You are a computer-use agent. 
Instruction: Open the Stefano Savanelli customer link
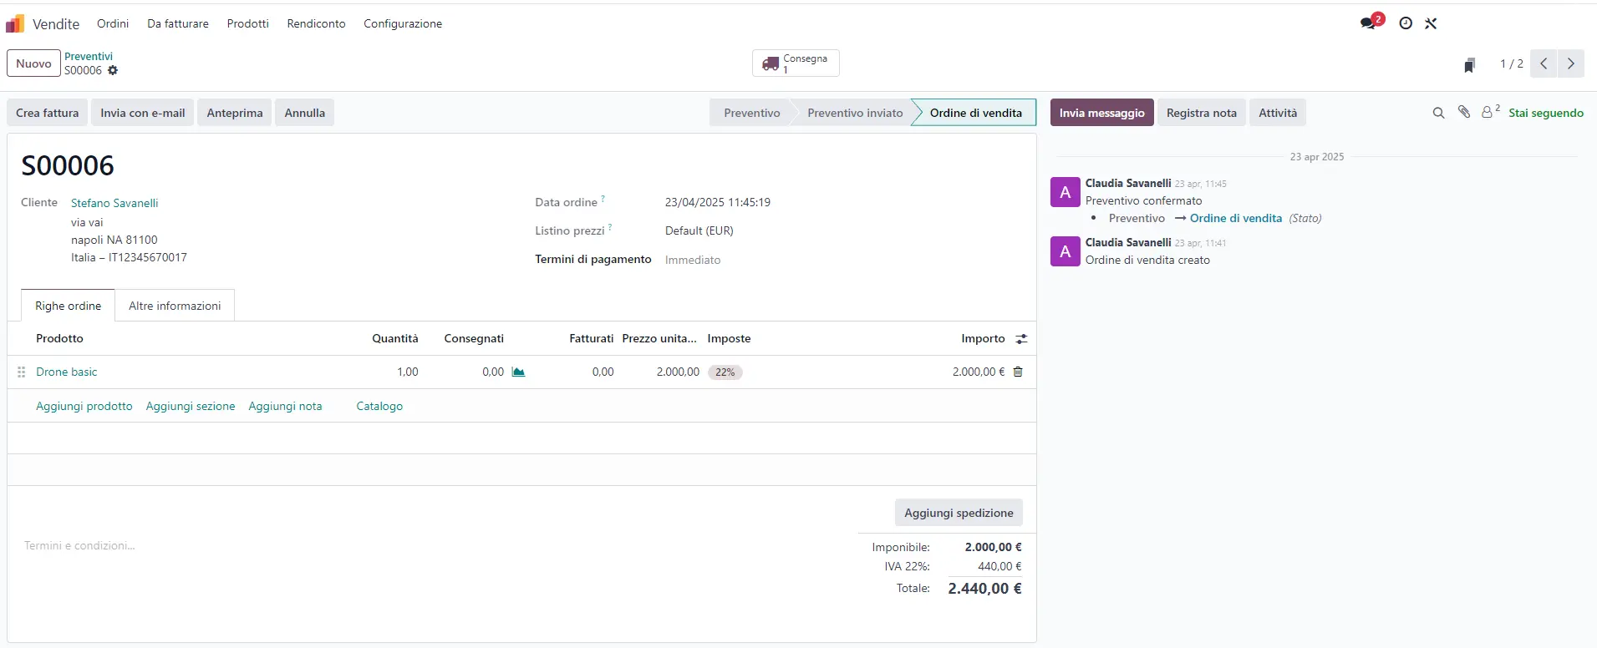[x=114, y=203]
